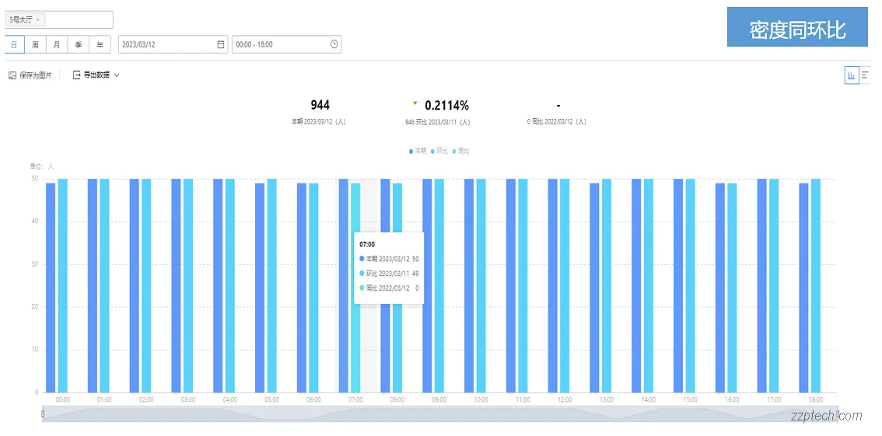The image size is (882, 436).
Task: Remove the 5号大厅 tag with its x
Action: click(x=38, y=19)
